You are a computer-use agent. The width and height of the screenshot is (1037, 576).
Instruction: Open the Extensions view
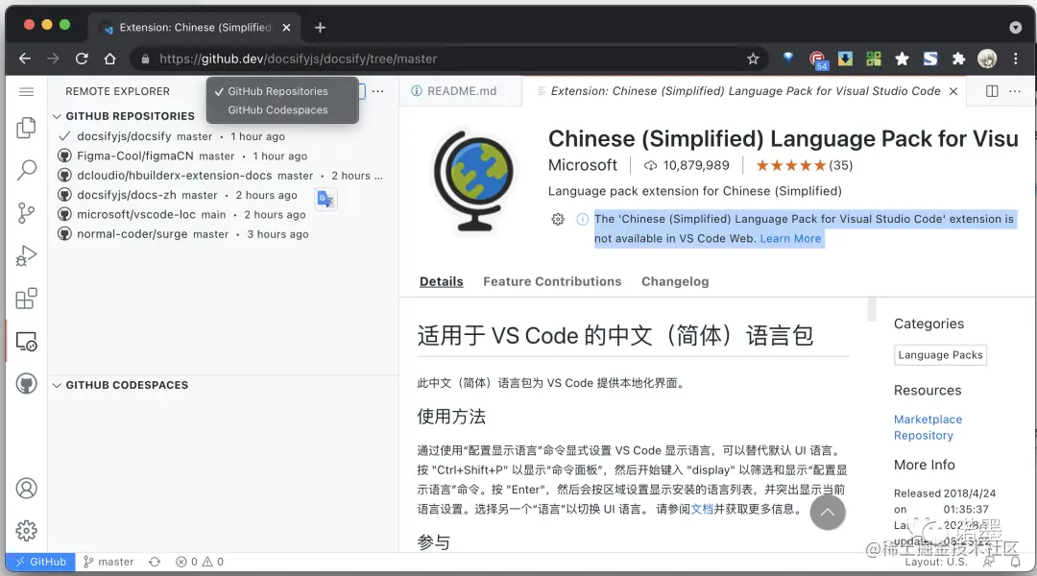pyautogui.click(x=27, y=299)
